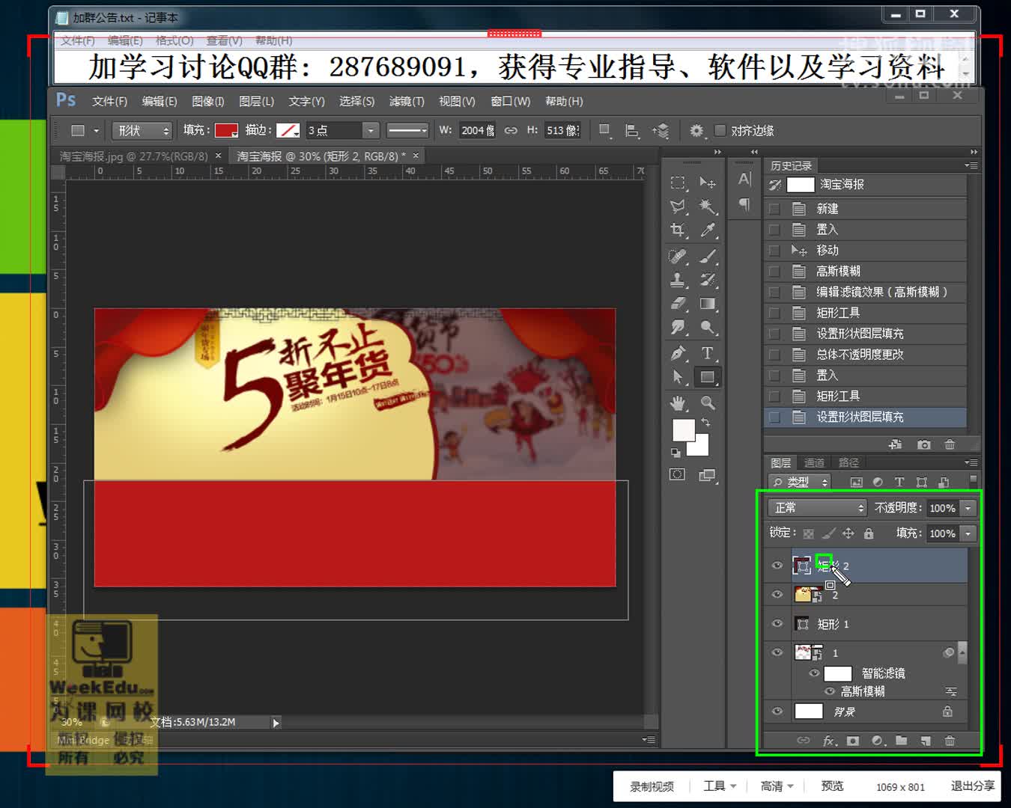Collapse smart filters on layer 1

click(962, 652)
